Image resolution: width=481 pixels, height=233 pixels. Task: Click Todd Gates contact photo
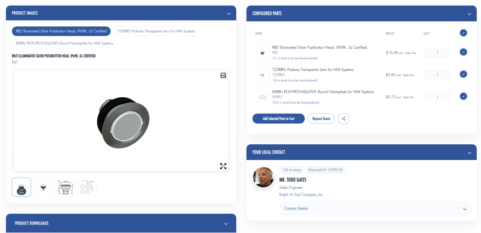[263, 177]
